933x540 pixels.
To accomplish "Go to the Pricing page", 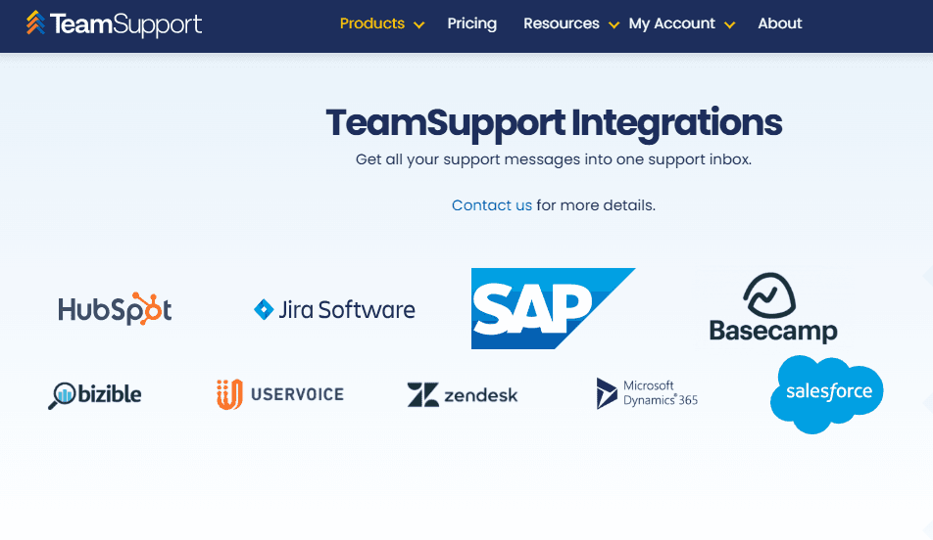I will (x=471, y=23).
